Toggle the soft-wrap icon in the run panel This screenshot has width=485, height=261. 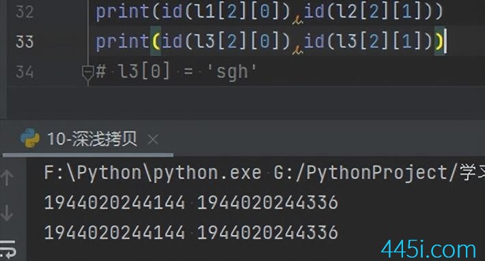pos(8,249)
